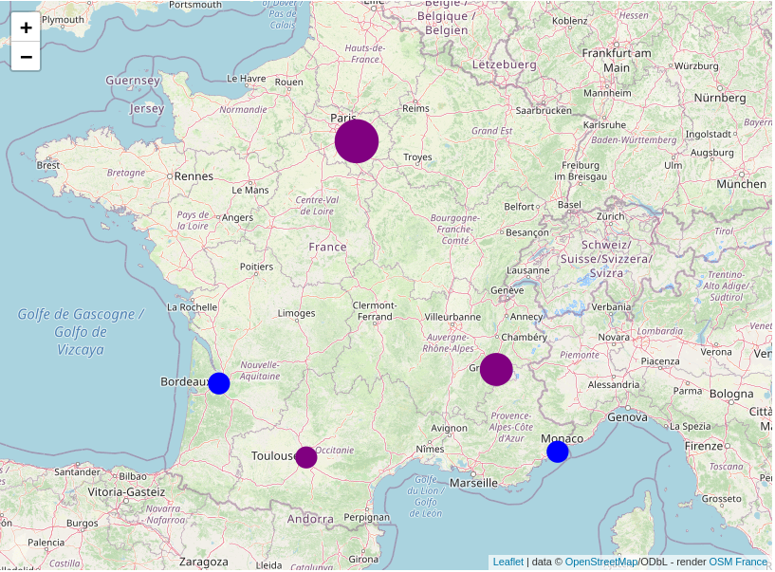Click the 'Jersey' island label
Viewport: 775px width, 572px height.
(147, 108)
